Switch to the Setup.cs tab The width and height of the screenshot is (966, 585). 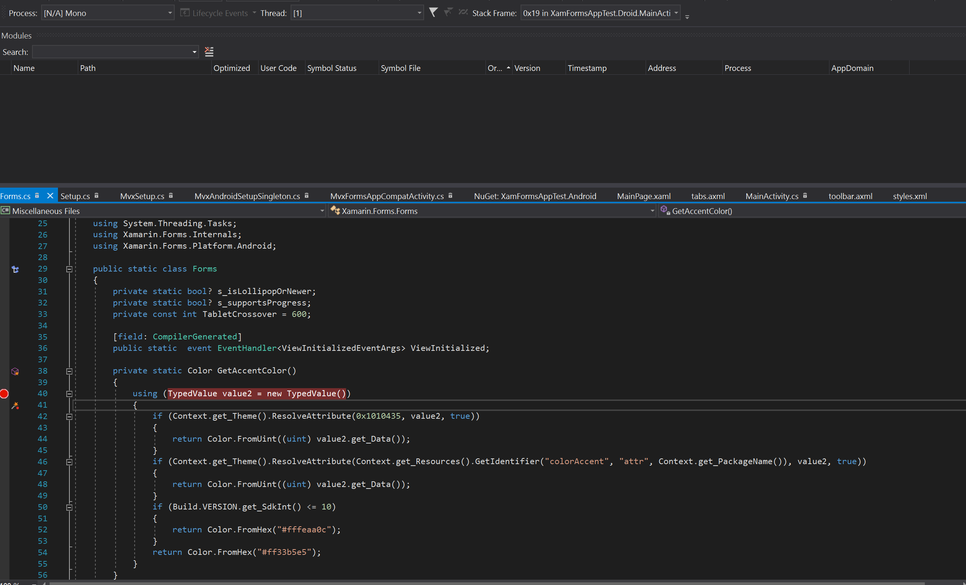pos(75,196)
